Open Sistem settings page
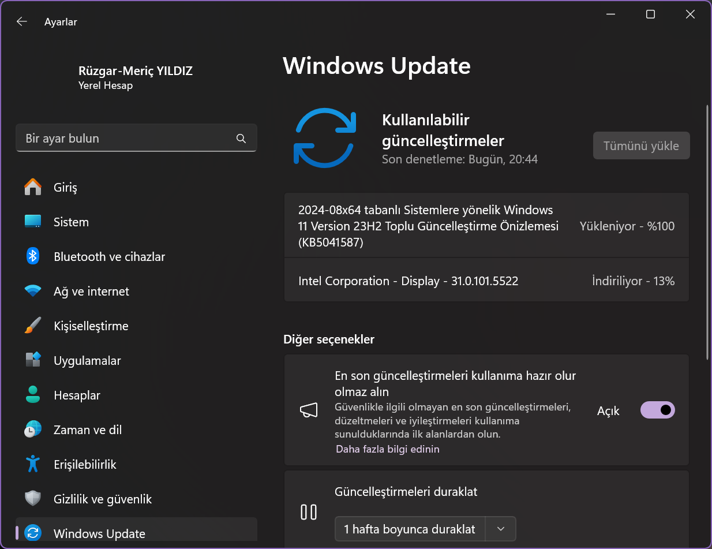Viewport: 712px width, 549px height. pos(136,222)
